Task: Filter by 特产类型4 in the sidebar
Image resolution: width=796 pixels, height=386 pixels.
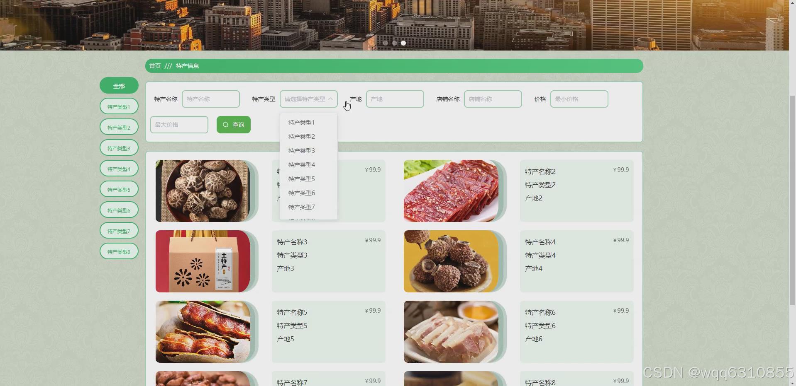Action: (x=119, y=169)
